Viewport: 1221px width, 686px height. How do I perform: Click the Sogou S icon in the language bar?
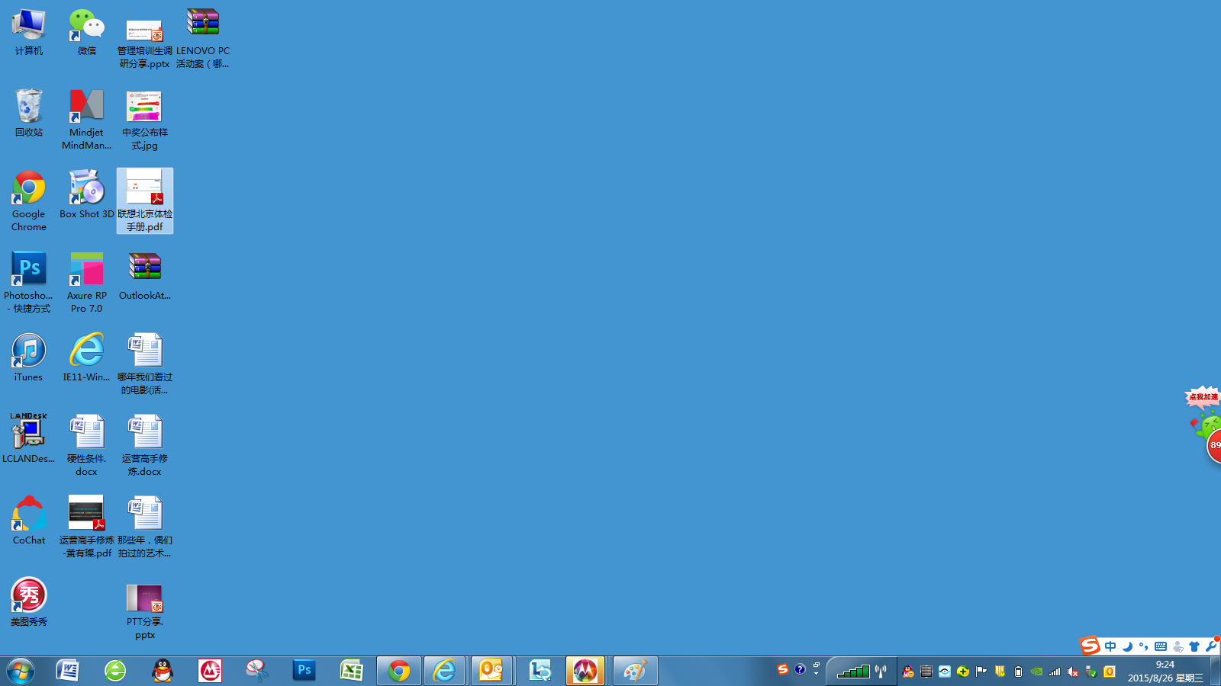(783, 669)
